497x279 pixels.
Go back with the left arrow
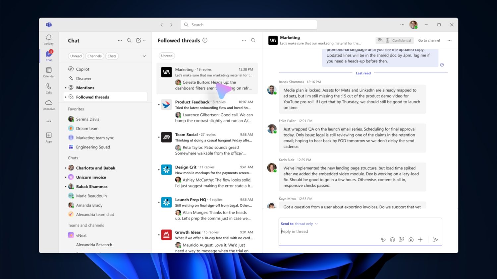point(162,25)
